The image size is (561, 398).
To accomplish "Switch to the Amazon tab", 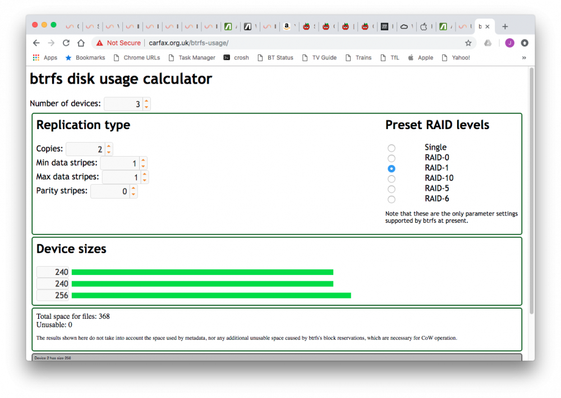I will [x=287, y=26].
